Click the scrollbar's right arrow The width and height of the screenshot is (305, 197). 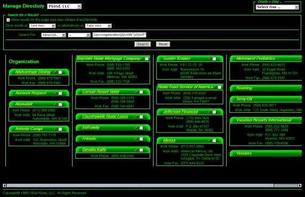pyautogui.click(x=300, y=186)
